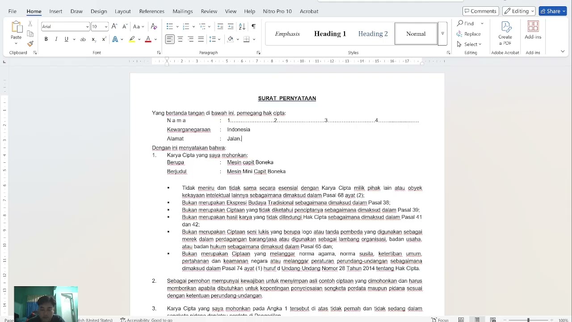The height and width of the screenshot is (322, 572).
Task: Click the Sort A-Z icon
Action: tap(242, 26)
